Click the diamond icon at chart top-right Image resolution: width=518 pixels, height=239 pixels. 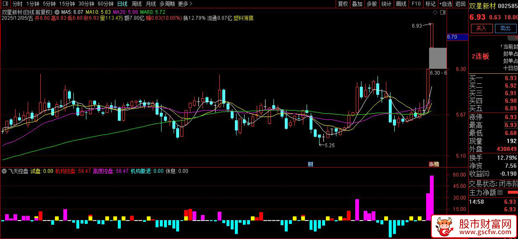pos(436,12)
